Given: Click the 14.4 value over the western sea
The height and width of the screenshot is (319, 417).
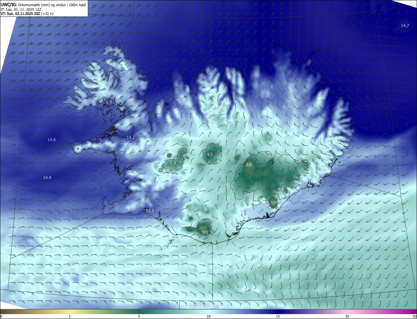Looking at the screenshot, I should point(47,177).
